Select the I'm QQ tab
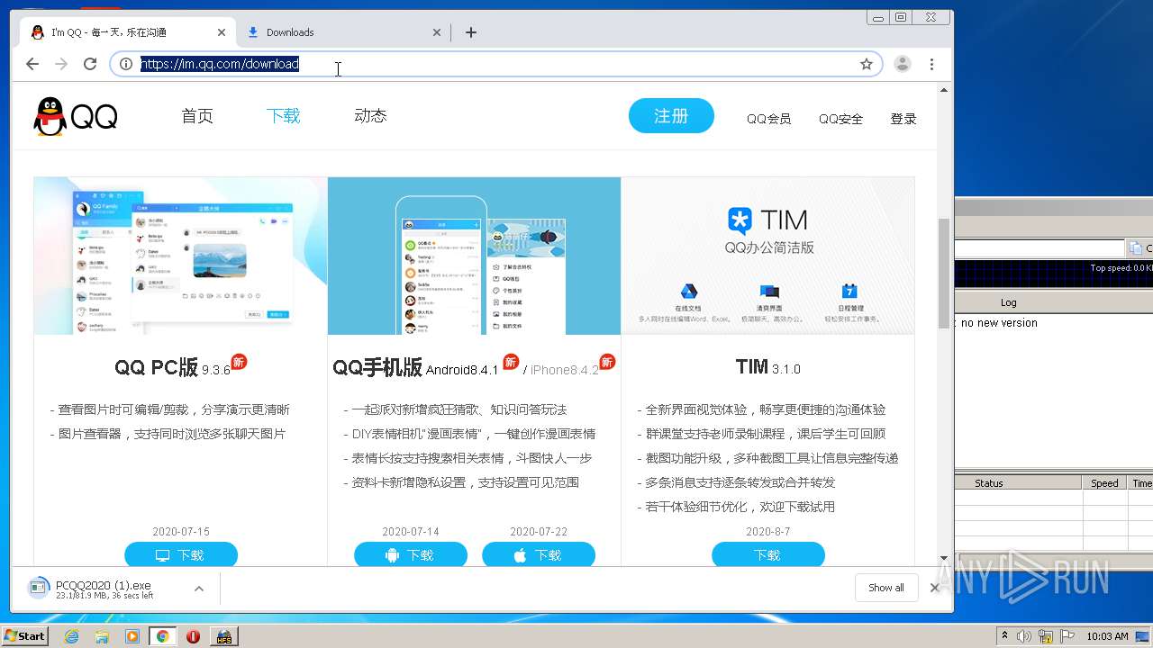 tap(127, 32)
